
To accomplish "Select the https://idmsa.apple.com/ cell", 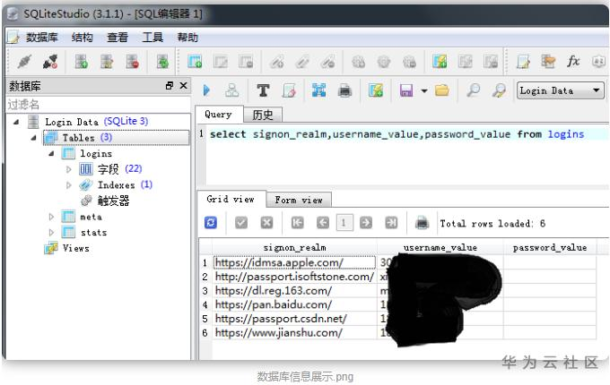I will click(294, 262).
